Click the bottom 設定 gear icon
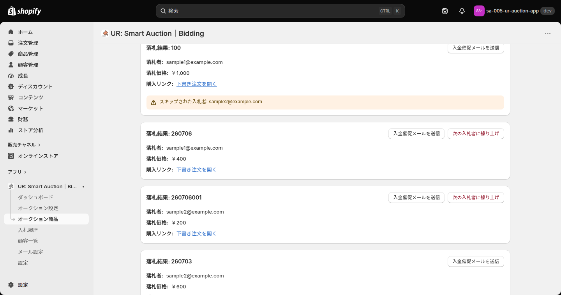Screen dimensions: 561x295 (x=11, y=285)
